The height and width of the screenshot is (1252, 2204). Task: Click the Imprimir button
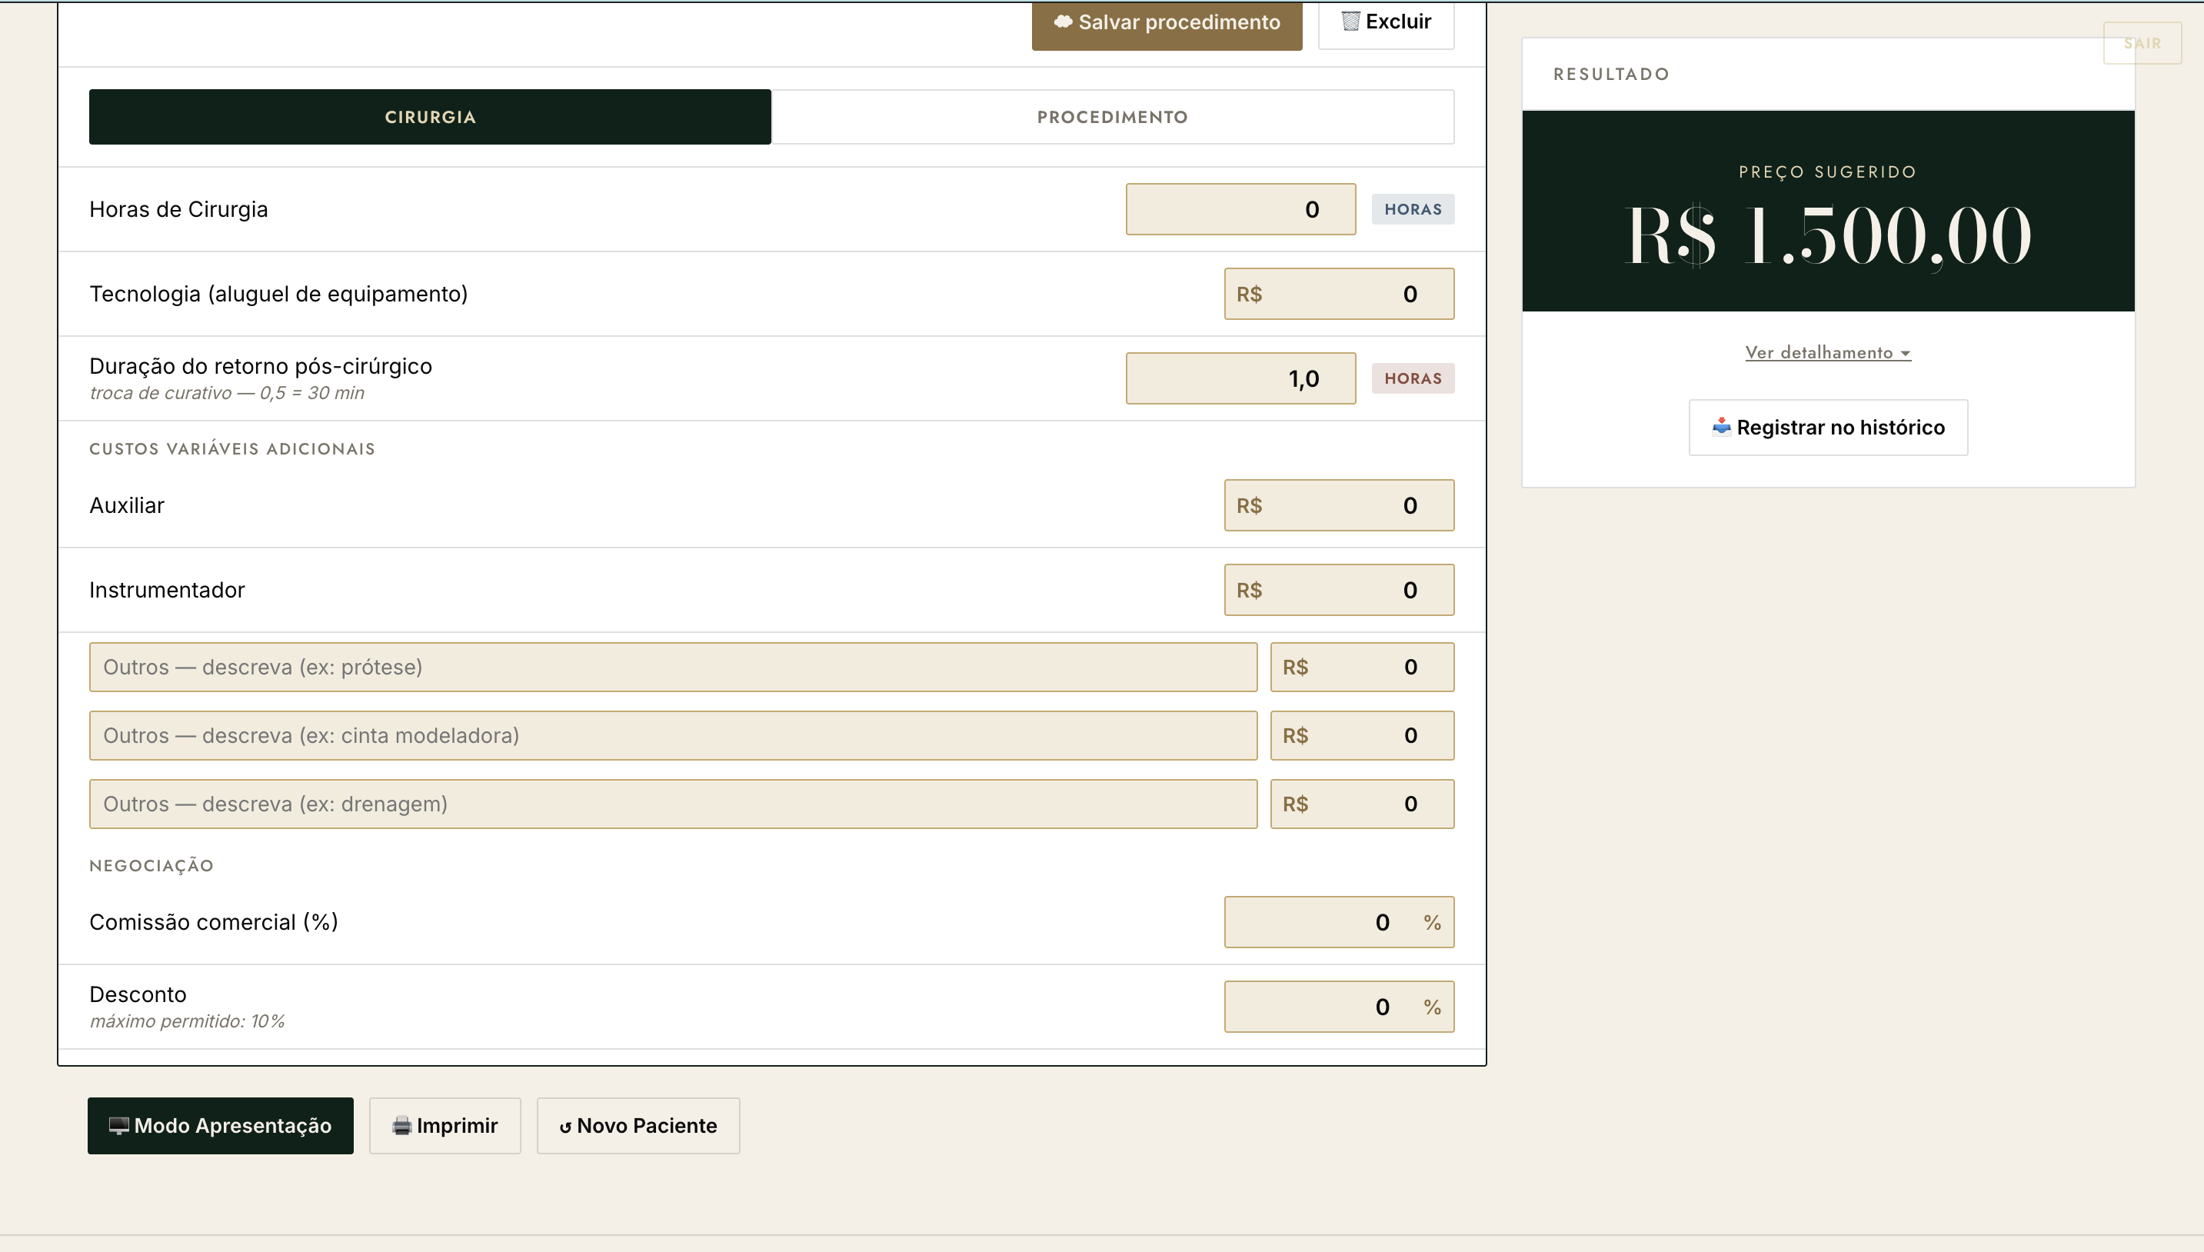(x=444, y=1126)
